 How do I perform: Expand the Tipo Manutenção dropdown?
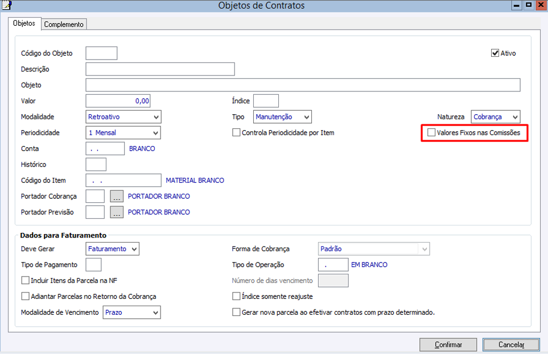[x=307, y=117]
